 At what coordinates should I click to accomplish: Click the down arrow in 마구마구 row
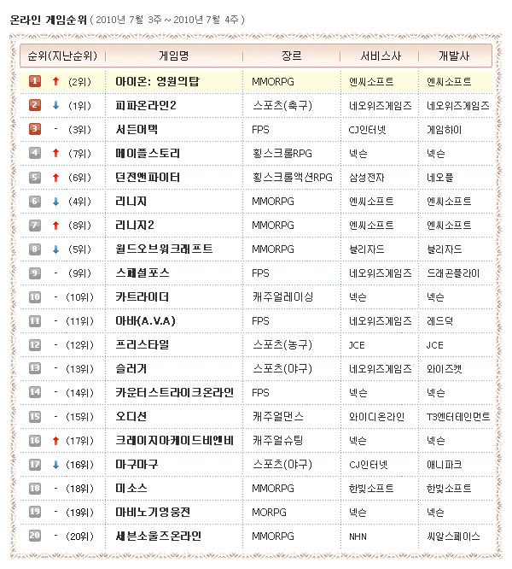(x=55, y=464)
